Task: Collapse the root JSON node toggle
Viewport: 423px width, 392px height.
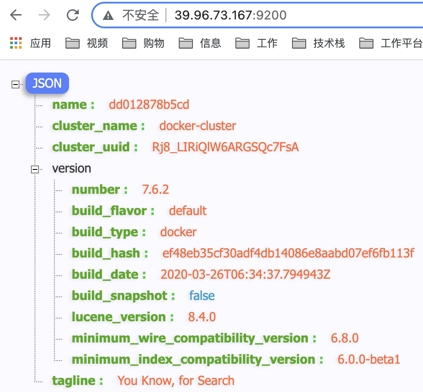Action: [15, 84]
